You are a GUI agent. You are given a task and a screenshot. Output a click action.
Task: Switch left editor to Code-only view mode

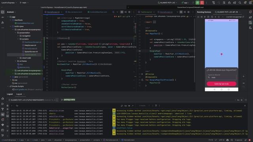122,12
